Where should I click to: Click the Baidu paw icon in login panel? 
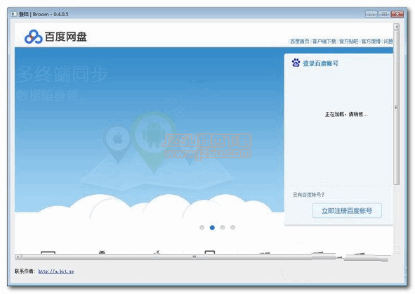pos(296,63)
